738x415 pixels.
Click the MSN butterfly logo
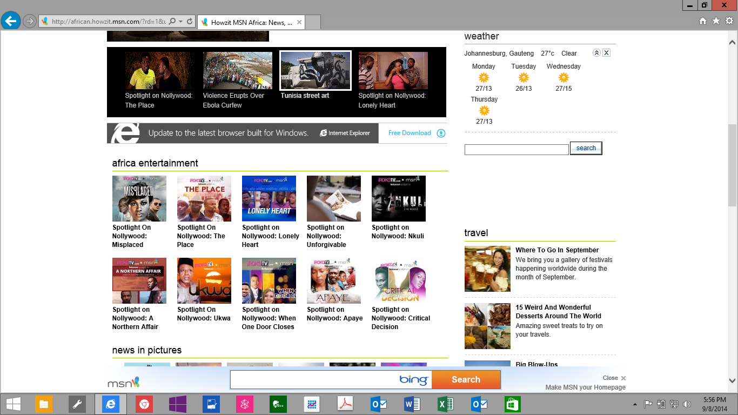[124, 382]
